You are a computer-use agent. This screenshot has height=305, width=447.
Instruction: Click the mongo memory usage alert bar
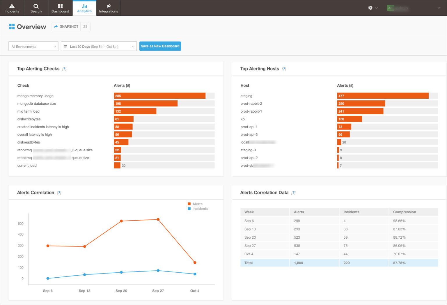[x=159, y=95]
